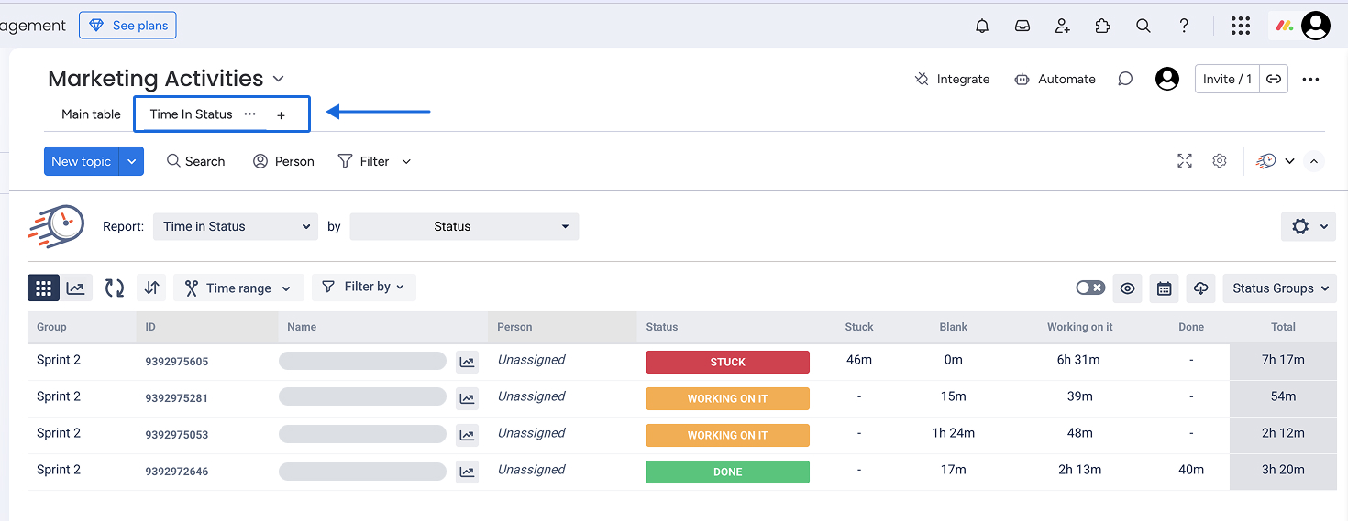Open the calendar settings icon
Screen dimensions: 1348x521
(1164, 288)
